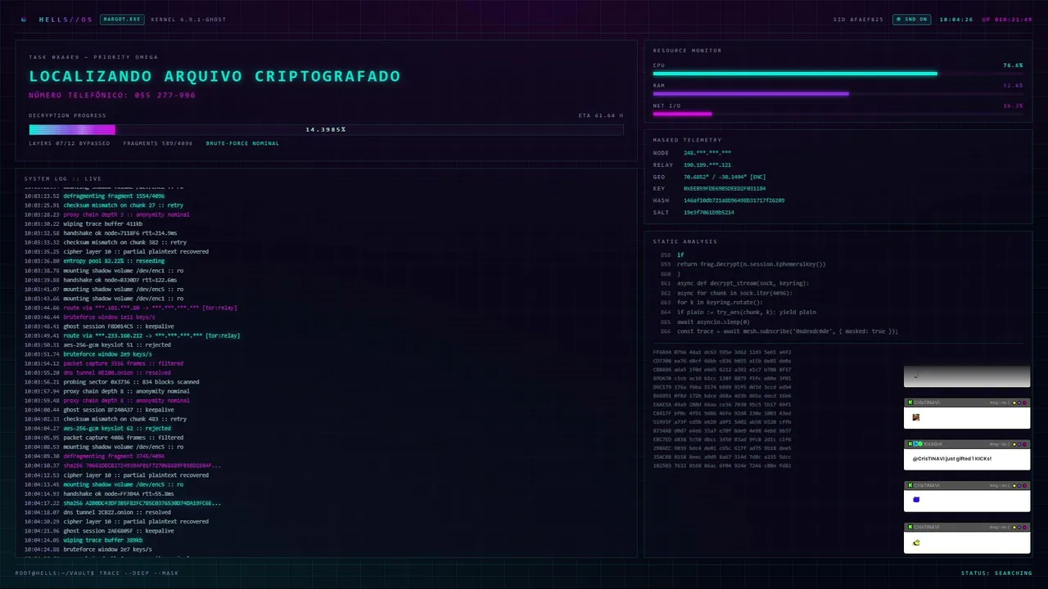Click the decryption progress bar

[x=326, y=129]
